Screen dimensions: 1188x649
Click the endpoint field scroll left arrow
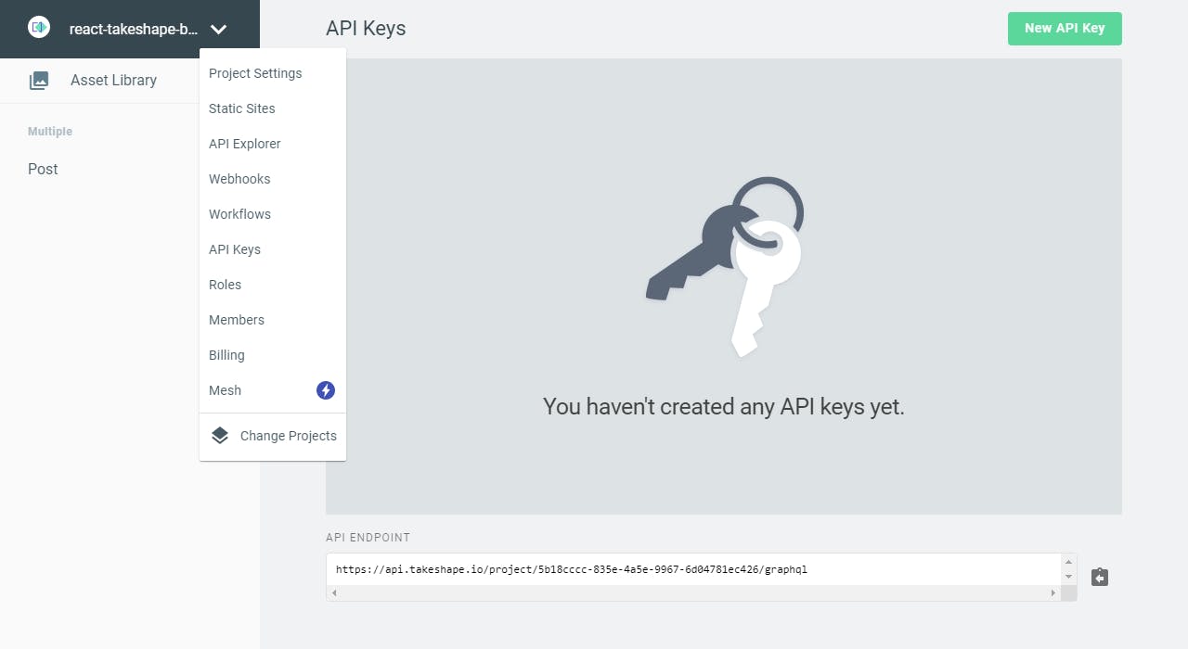[334, 592]
